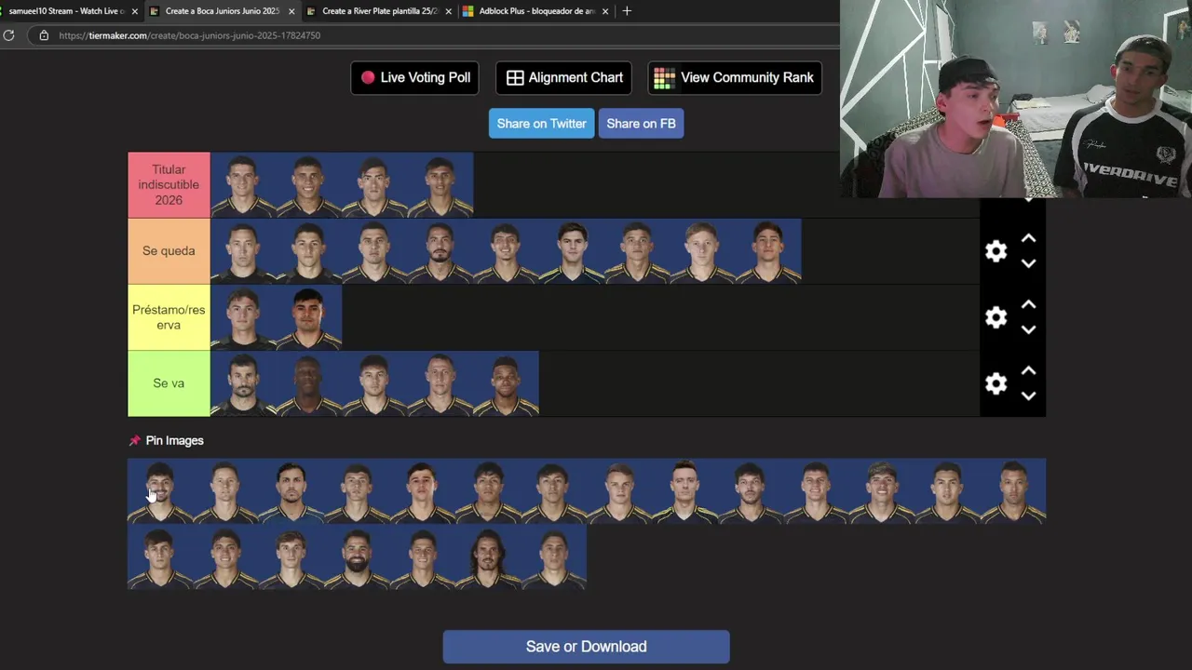Screen dimensions: 1192x670
Task: Select the Se queda tier label
Action: 169,251
